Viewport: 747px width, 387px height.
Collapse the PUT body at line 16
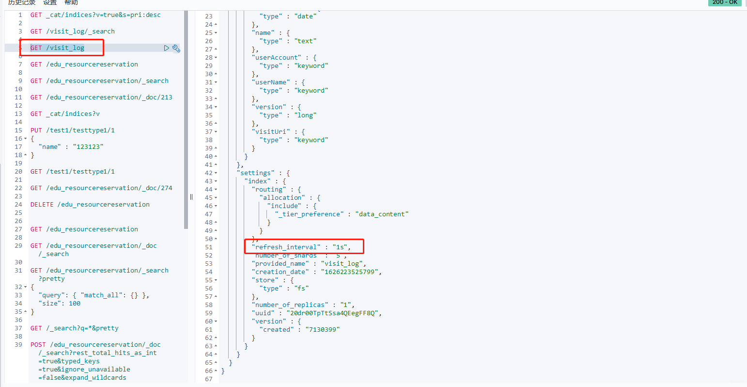pyautogui.click(x=26, y=139)
